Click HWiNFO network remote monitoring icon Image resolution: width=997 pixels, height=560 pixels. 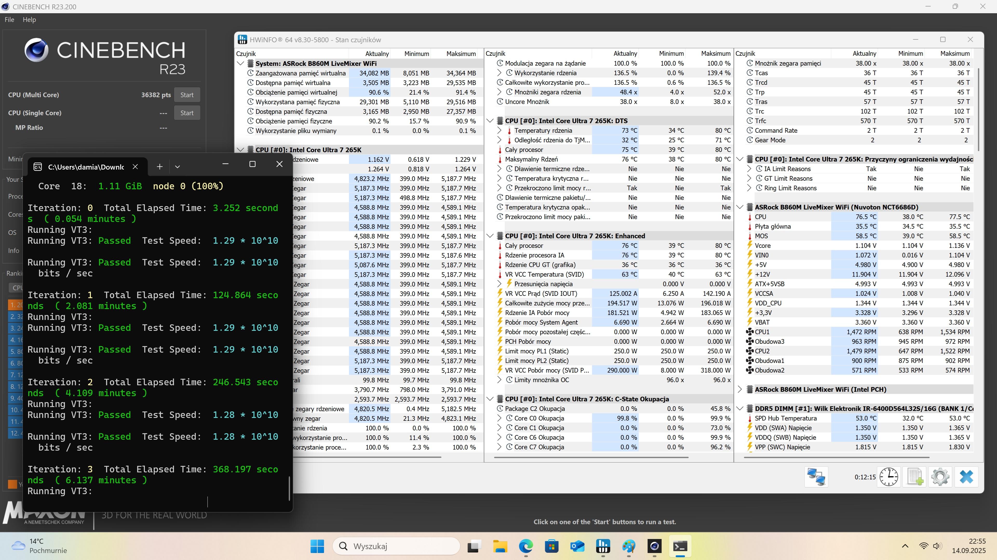pyautogui.click(x=816, y=477)
